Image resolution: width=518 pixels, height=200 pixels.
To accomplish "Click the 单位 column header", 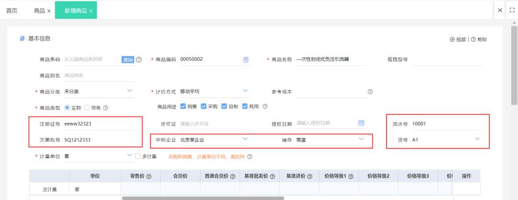I will [x=95, y=176].
